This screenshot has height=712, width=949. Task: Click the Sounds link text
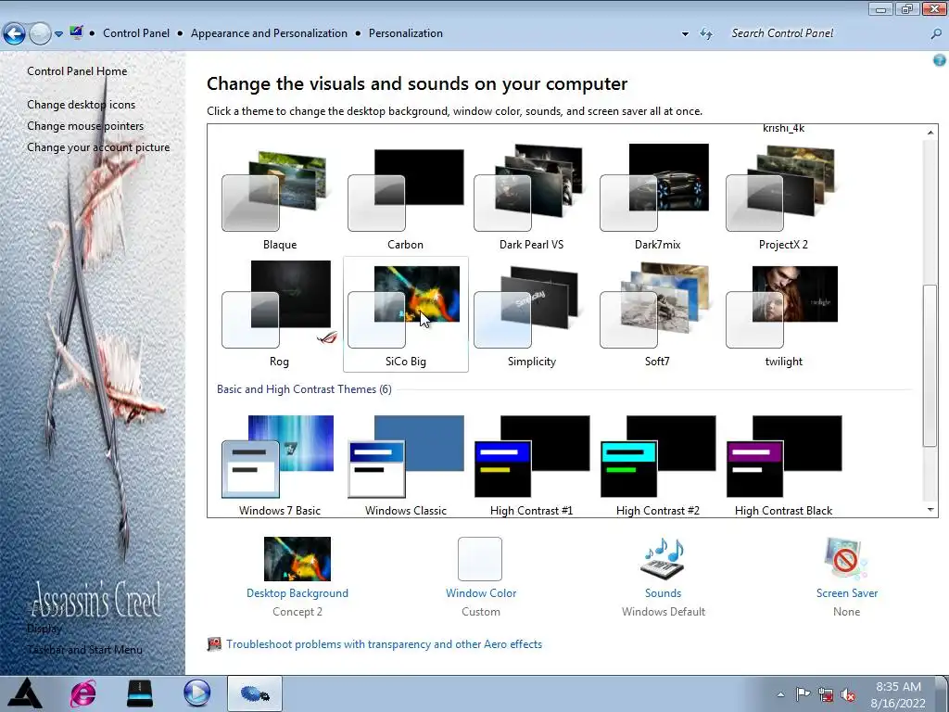(663, 593)
